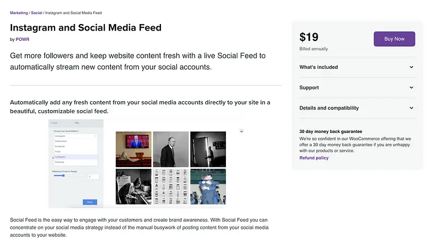
Task: Expand Details and compatibility chevron
Action: click(x=411, y=108)
